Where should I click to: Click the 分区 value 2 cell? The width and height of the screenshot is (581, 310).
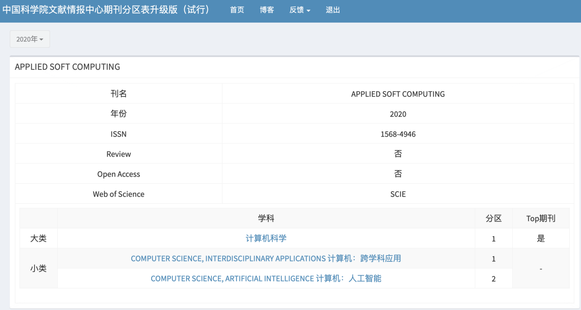pyautogui.click(x=493, y=278)
